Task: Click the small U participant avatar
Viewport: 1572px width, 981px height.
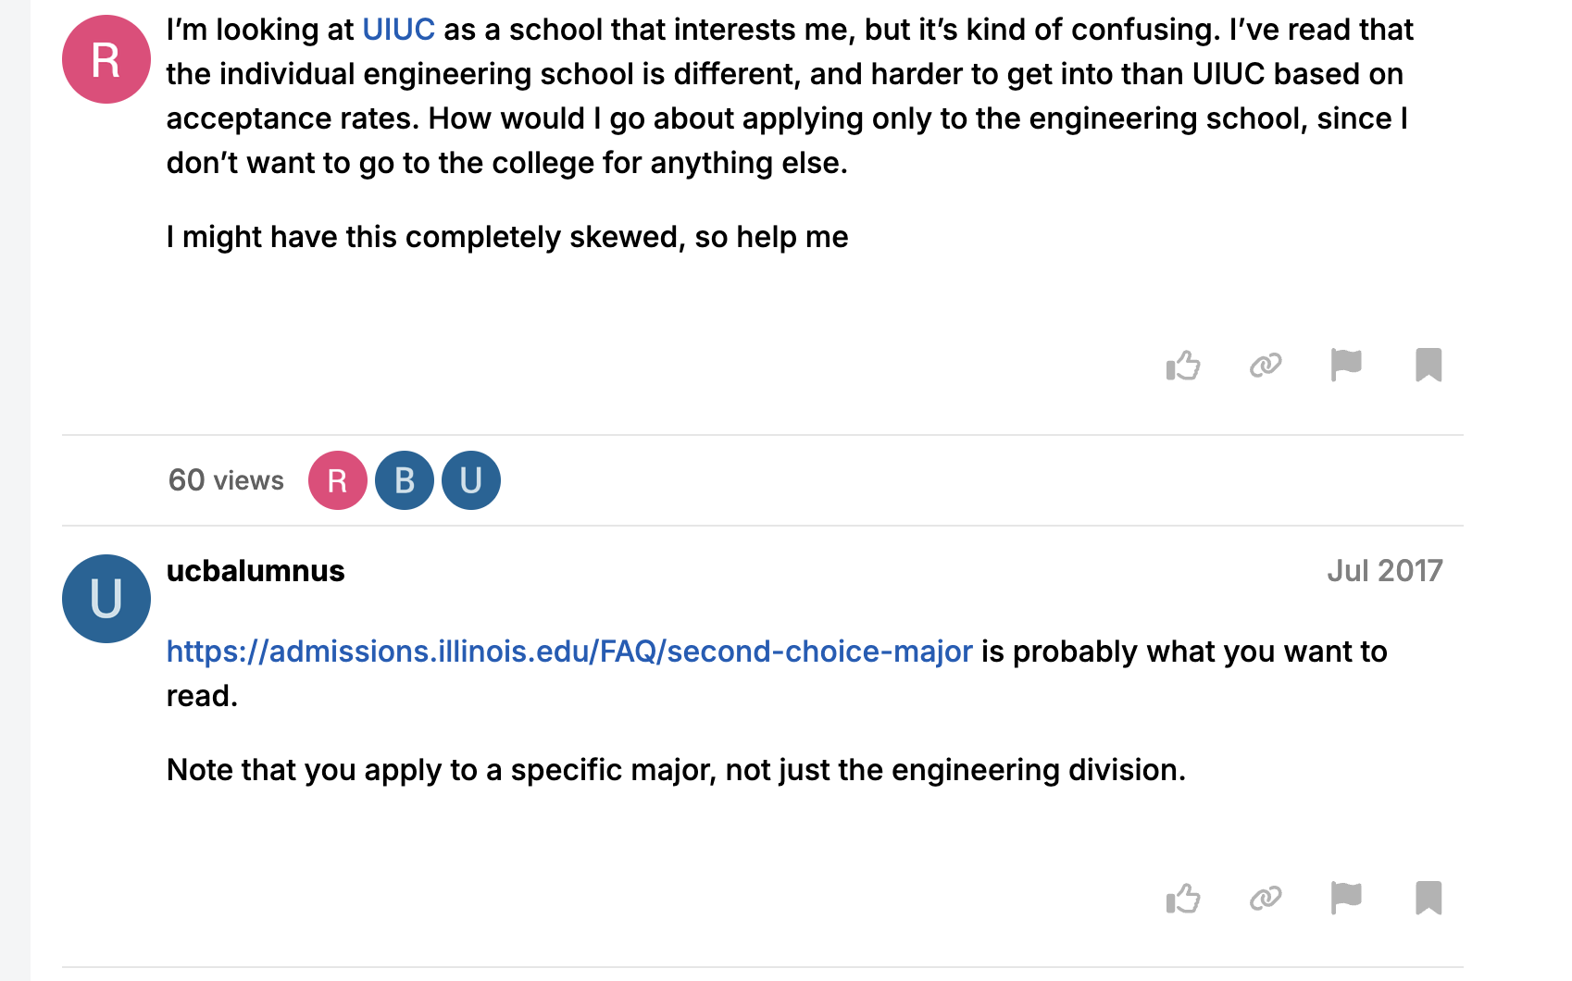Action: pyautogui.click(x=471, y=480)
